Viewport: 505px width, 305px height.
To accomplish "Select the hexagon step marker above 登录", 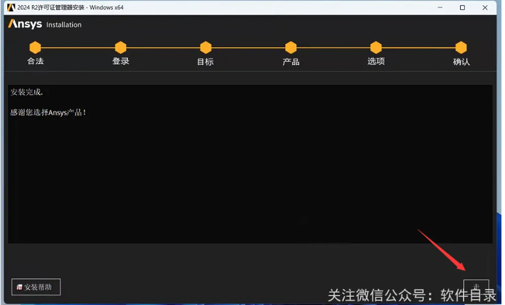I will click(121, 47).
